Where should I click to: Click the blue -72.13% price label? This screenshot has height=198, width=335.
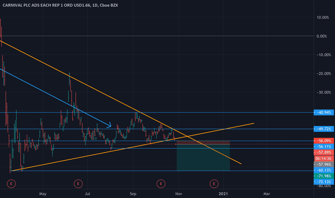[323, 182]
